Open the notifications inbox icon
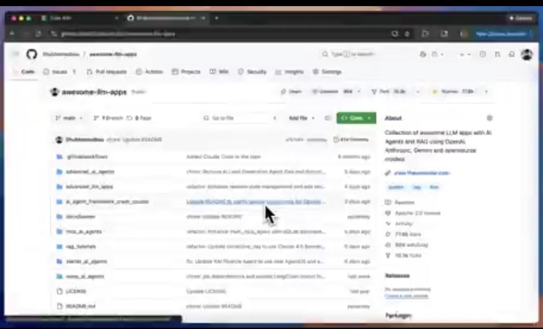Viewport: 543px width, 329px height. [x=511, y=54]
